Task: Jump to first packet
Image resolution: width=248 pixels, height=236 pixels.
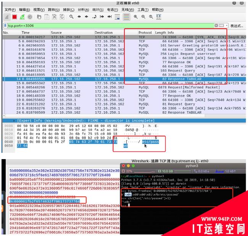Action: pyautogui.click(x=102, y=17)
